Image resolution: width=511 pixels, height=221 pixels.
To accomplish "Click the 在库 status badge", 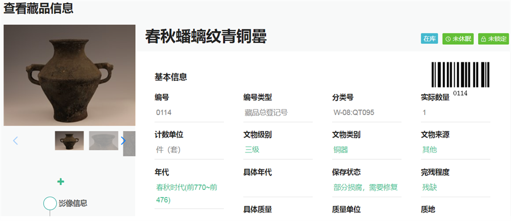I will point(430,39).
